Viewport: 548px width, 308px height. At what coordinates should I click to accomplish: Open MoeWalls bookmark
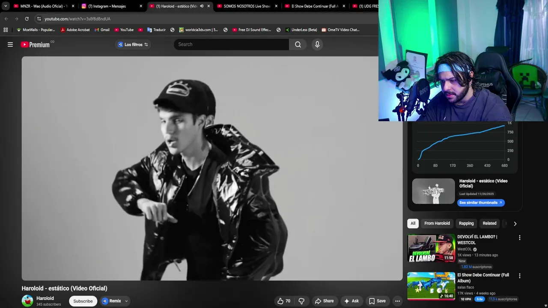coord(36,30)
